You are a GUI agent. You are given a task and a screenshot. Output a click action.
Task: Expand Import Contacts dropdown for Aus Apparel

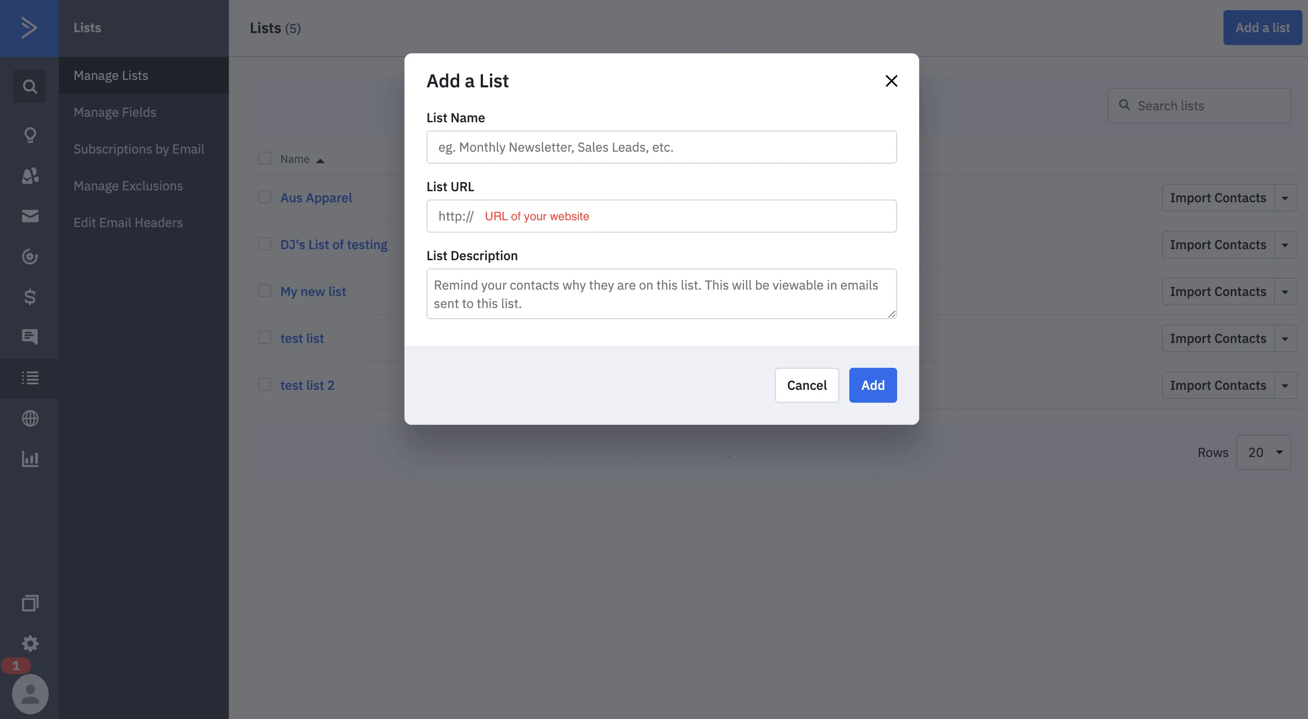(x=1285, y=198)
